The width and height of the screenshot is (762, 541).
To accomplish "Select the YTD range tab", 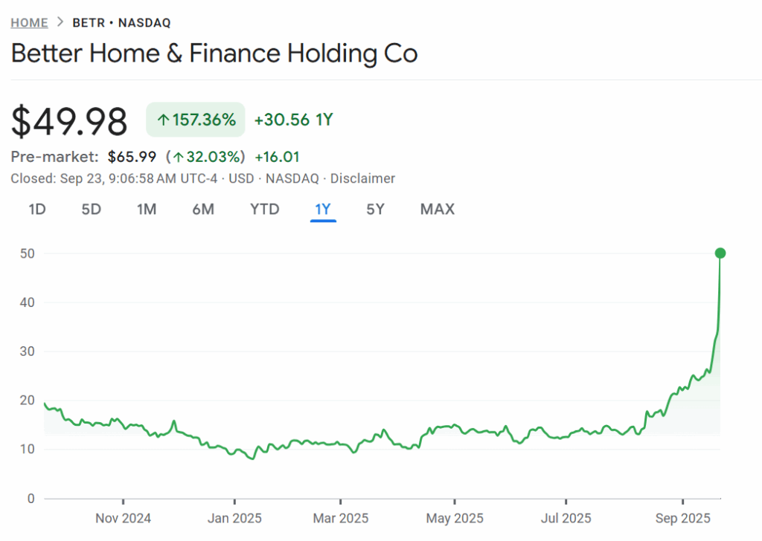I will (x=264, y=209).
